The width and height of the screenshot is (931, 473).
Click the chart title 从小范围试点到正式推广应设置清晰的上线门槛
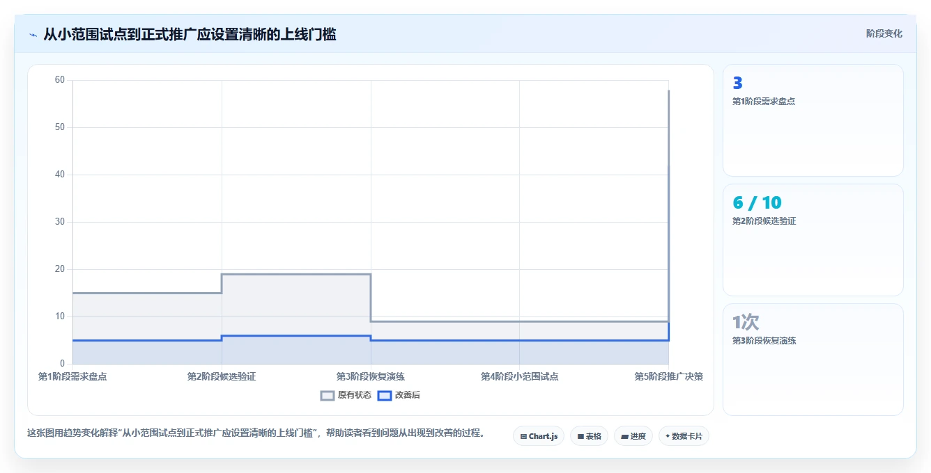[x=190, y=34]
